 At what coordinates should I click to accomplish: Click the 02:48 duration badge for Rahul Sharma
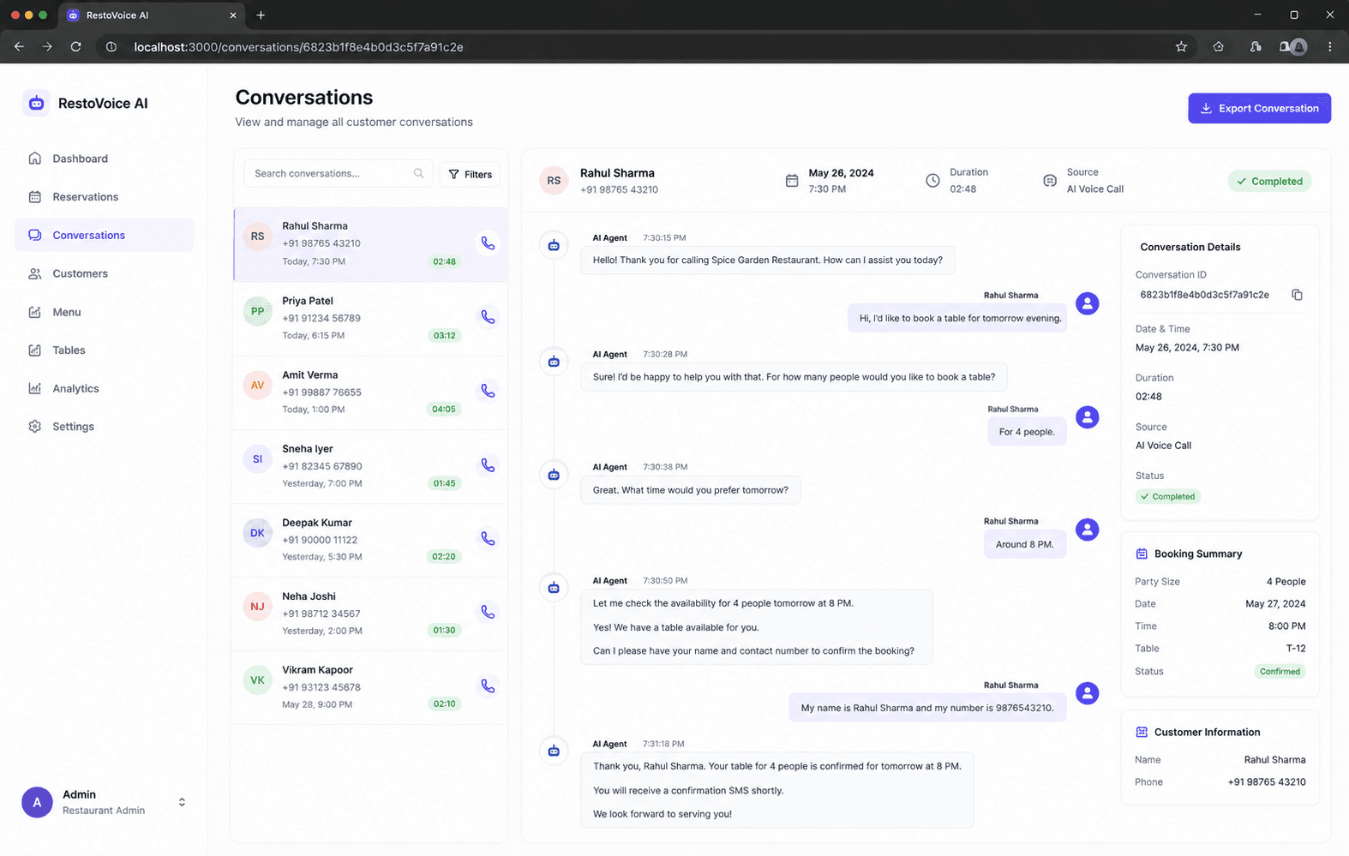click(x=444, y=261)
